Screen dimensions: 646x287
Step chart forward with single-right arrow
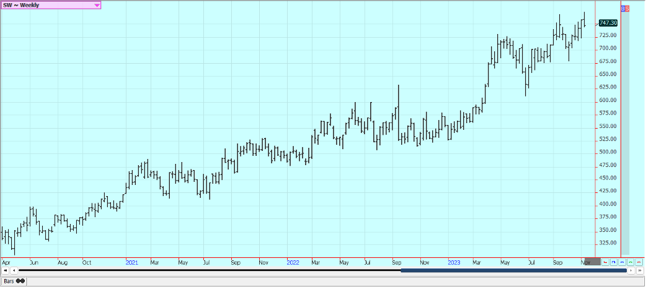coord(631,270)
